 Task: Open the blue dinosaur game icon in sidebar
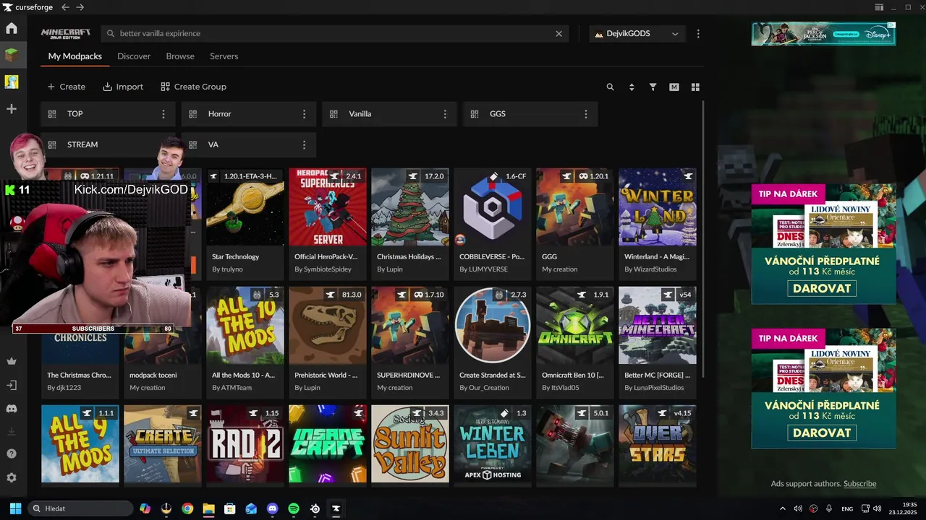tap(12, 82)
